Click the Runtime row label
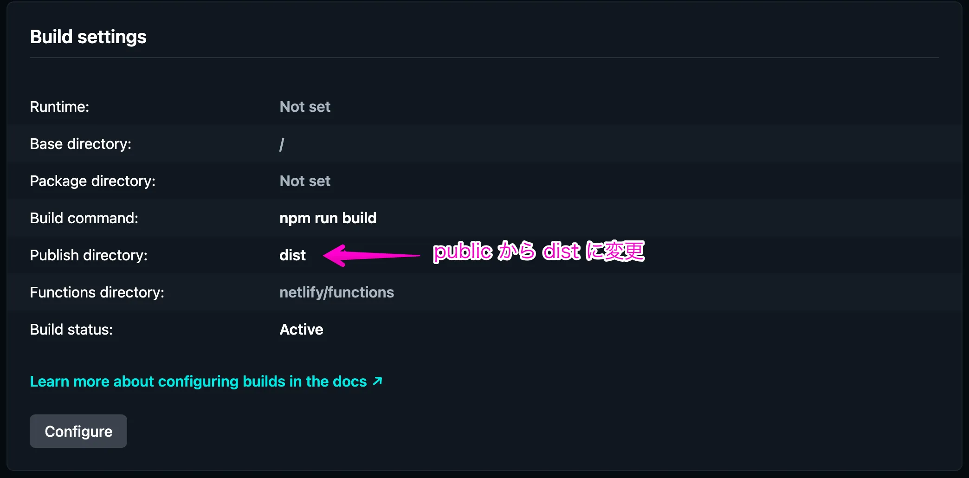This screenshot has width=969, height=478. [x=59, y=106]
